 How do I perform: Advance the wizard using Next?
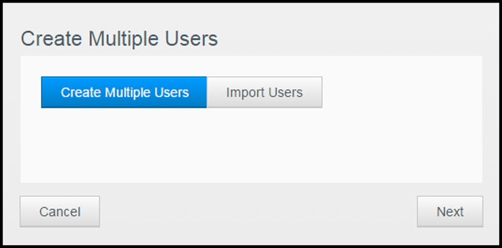[x=450, y=212]
